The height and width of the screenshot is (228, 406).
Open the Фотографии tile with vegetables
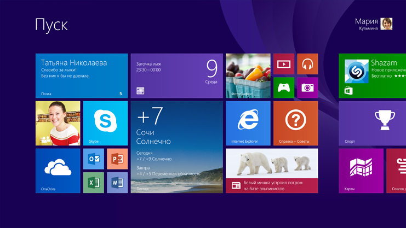click(248, 76)
